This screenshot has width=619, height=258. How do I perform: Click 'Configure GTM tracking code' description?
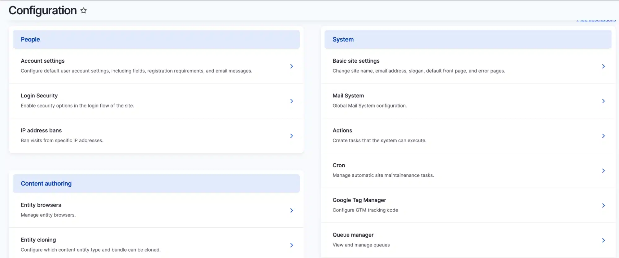point(365,210)
